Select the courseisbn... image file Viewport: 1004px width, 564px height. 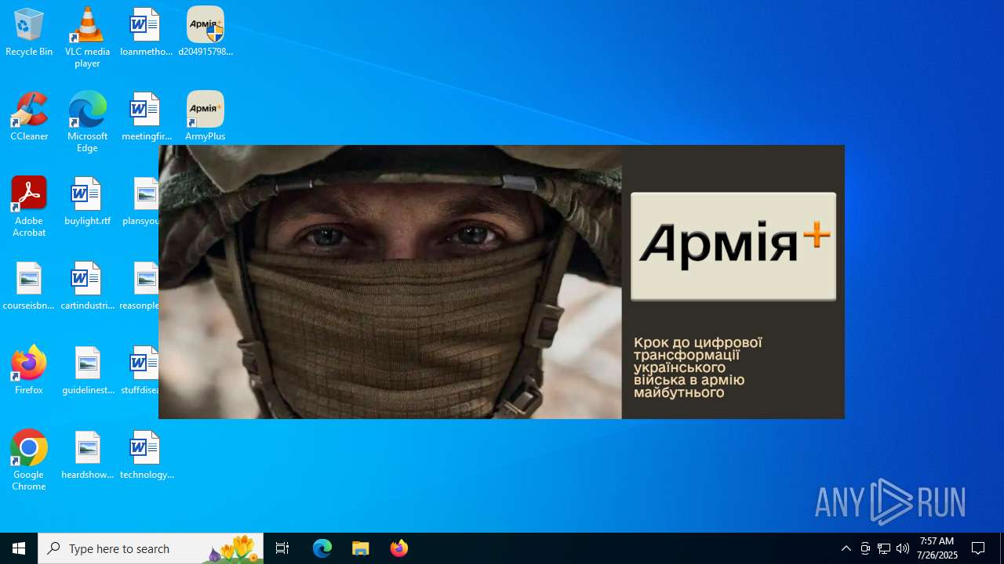click(29, 287)
